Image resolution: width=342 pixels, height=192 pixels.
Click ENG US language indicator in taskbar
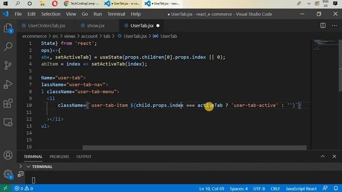click(325, 4)
